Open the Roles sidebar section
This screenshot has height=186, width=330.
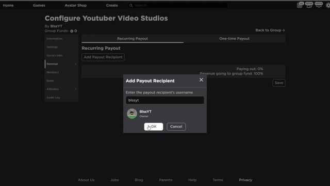pos(50,81)
